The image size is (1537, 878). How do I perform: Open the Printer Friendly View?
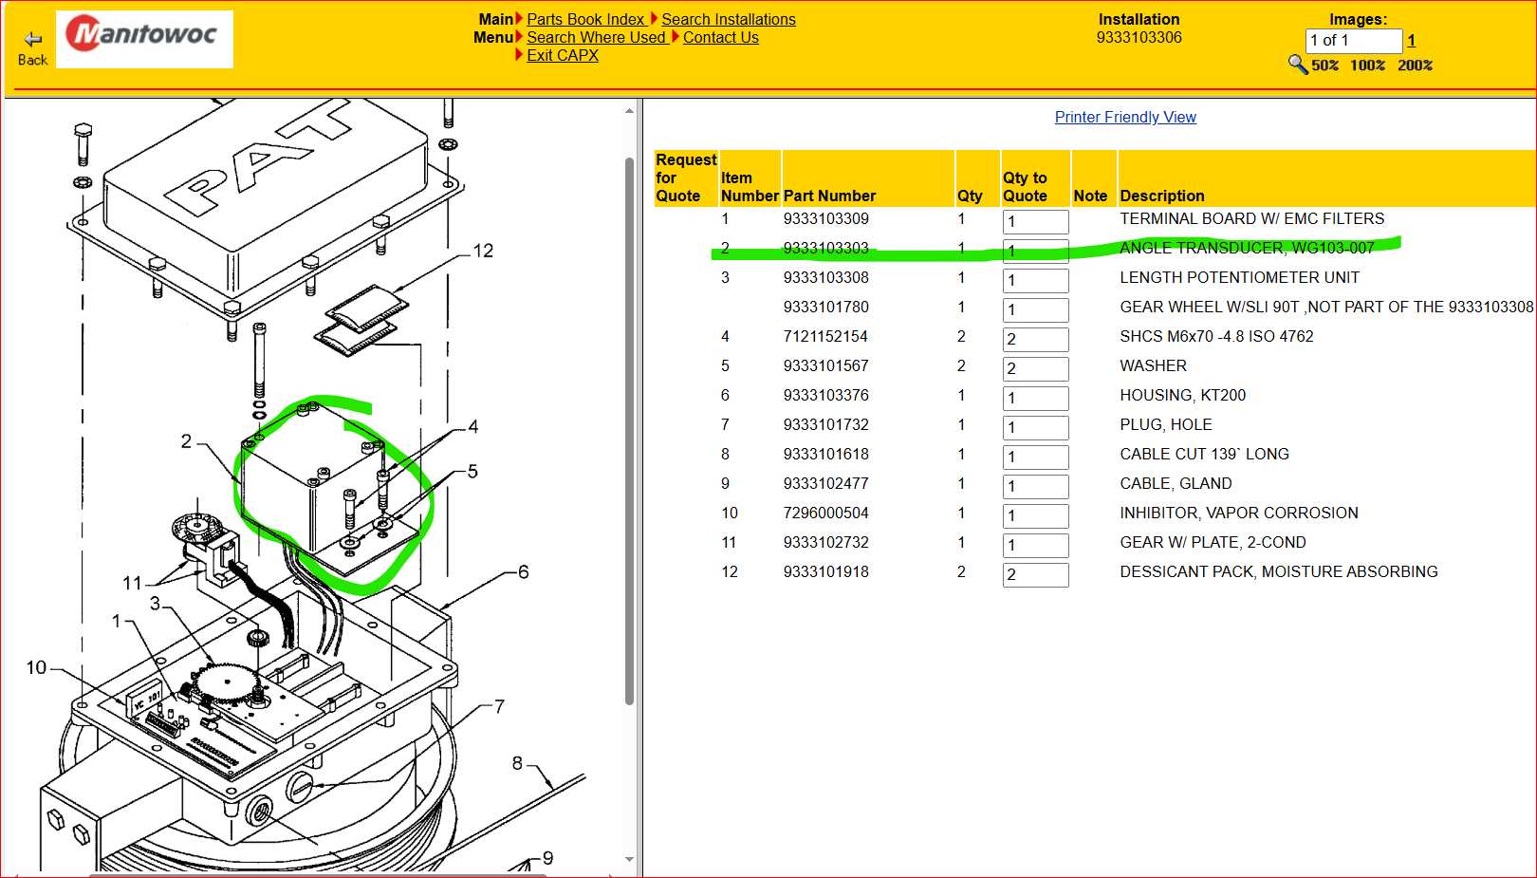point(1125,117)
